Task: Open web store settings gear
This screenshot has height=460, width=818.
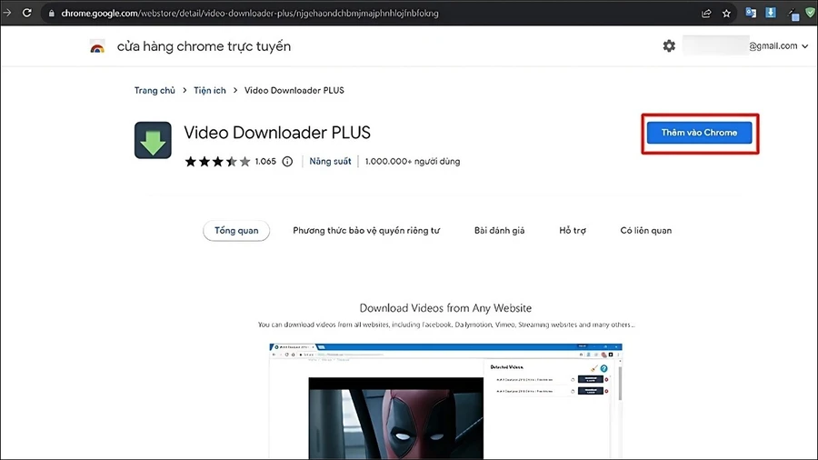Action: coord(669,45)
